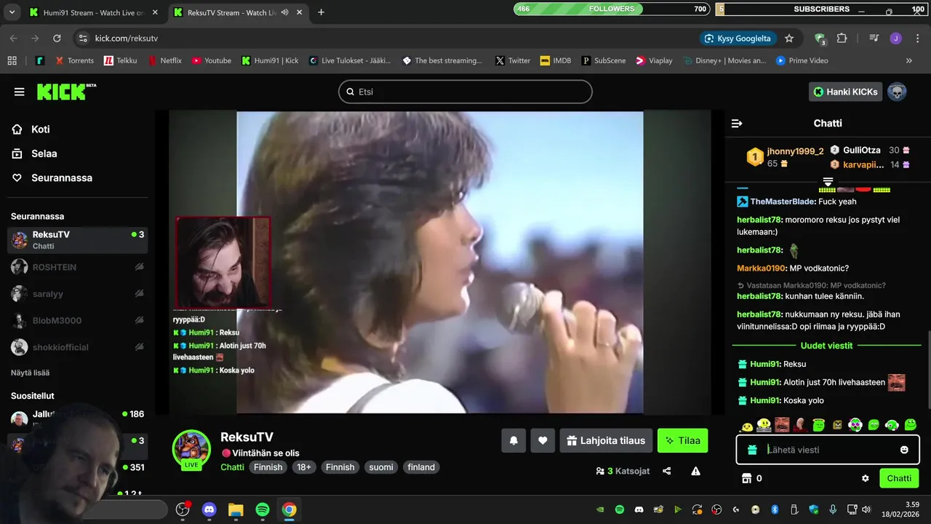Open IMDB bookmark
The width and height of the screenshot is (931, 524).
pyautogui.click(x=555, y=60)
